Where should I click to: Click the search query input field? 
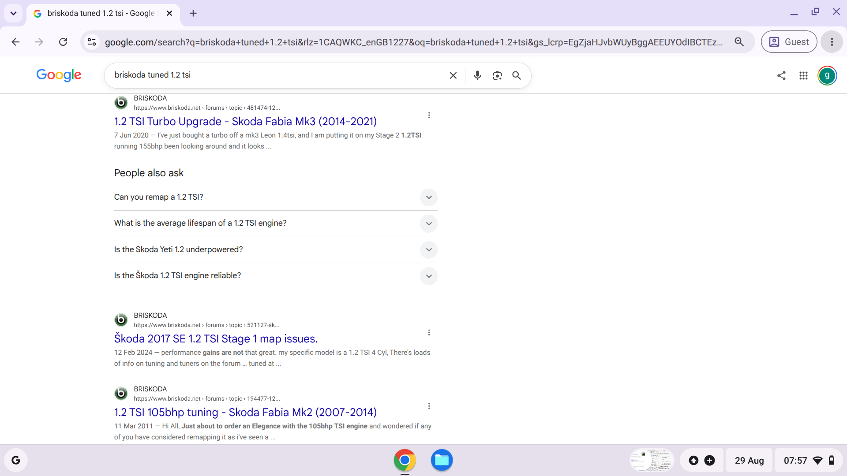278,75
